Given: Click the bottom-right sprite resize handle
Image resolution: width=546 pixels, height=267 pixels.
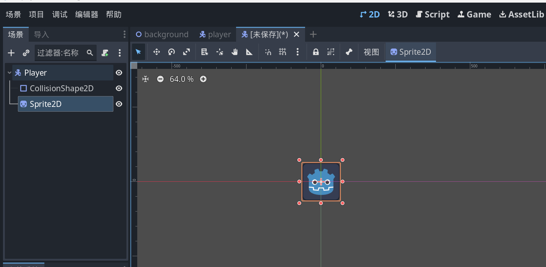Looking at the screenshot, I should (x=343, y=203).
